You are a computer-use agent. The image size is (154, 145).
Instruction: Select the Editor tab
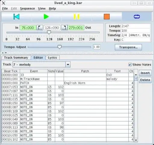[38, 58]
